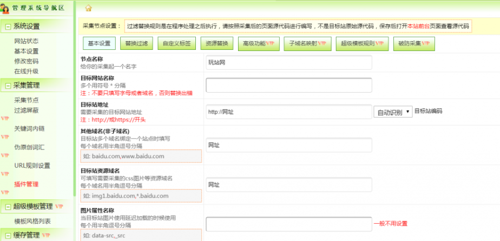Open the 自定义标签 tab

point(173,43)
